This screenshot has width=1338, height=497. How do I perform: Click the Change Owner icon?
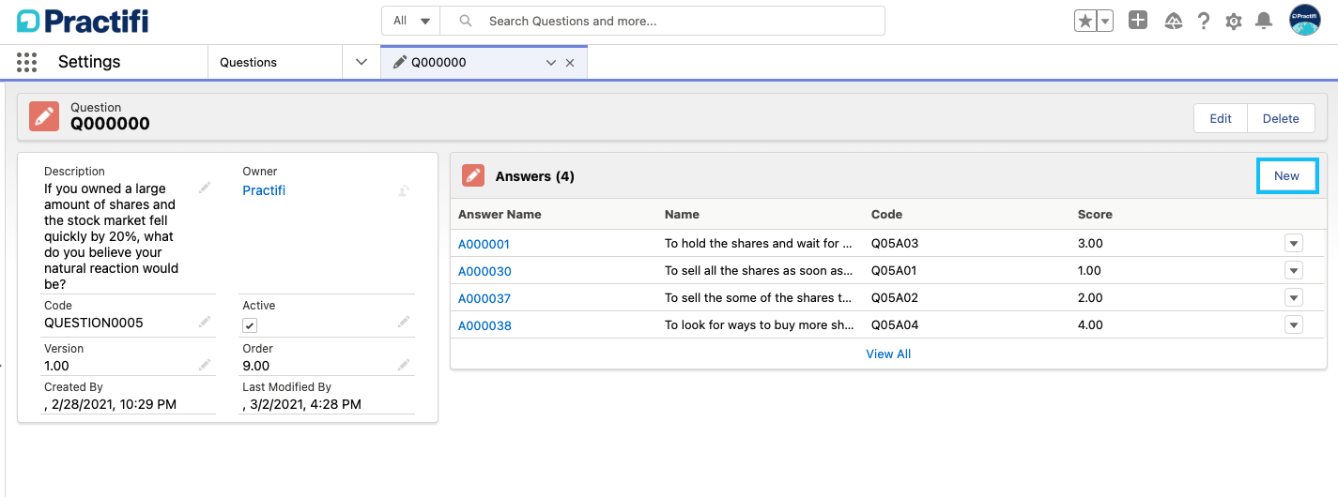pos(404,190)
